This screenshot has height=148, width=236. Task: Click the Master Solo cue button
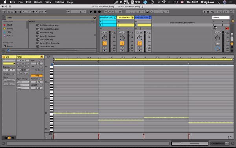pos(218,44)
